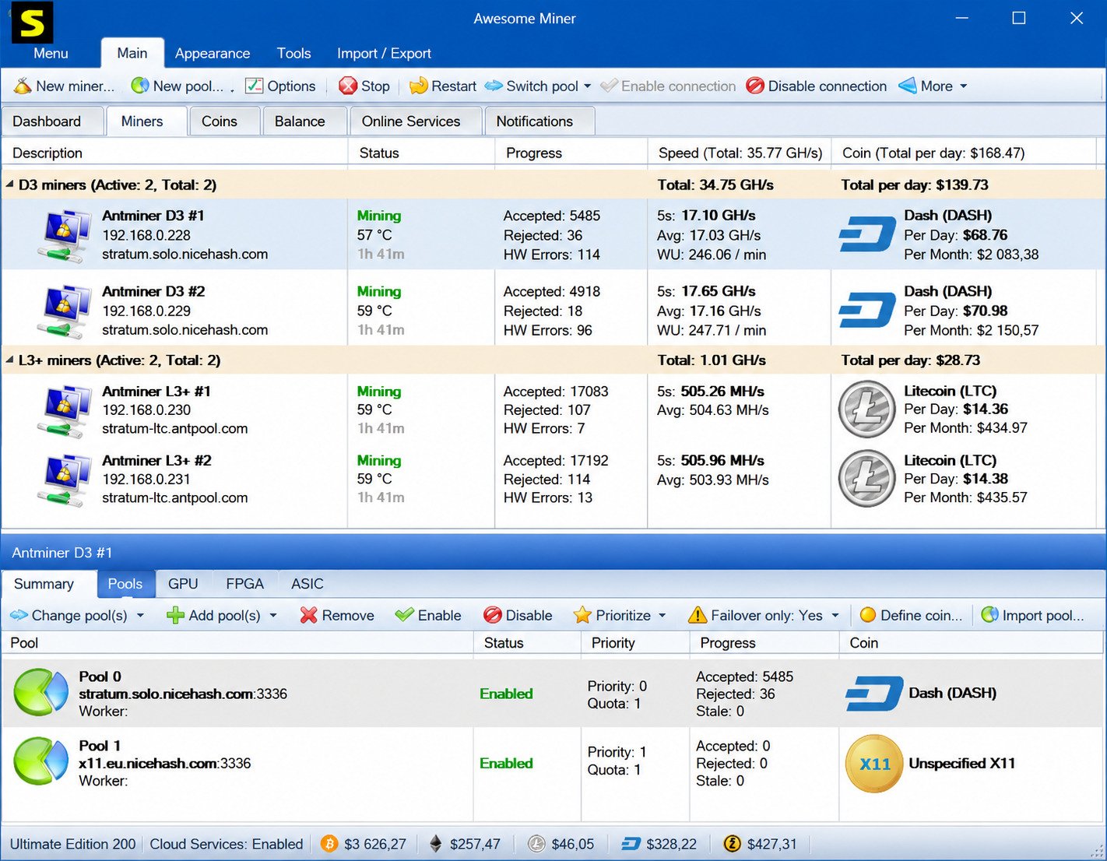Screen dimensions: 1107x861
Task: Open the Add pool(s) dropdown arrow
Action: coord(273,616)
